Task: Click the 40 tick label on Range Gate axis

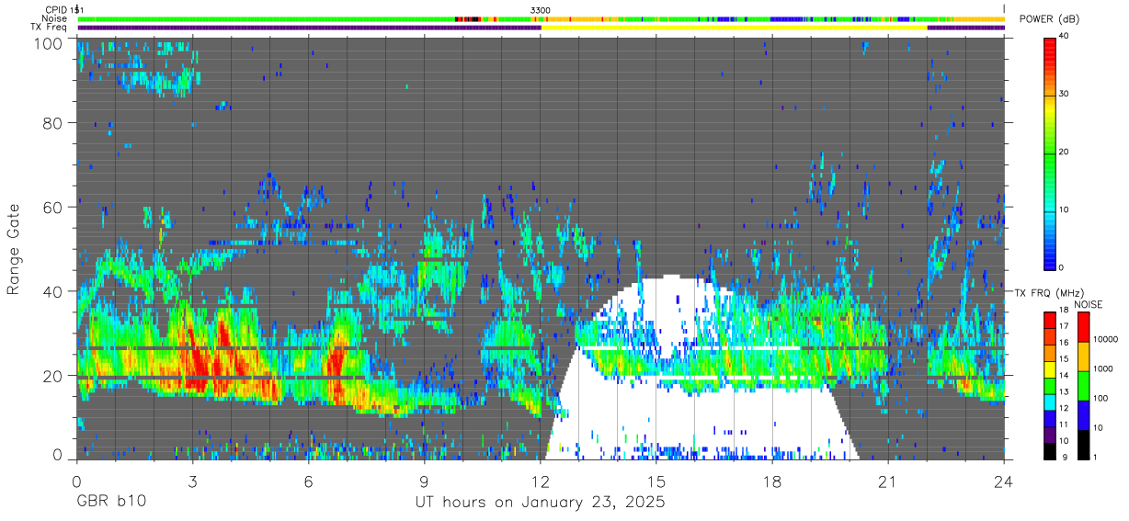Action: [52, 291]
